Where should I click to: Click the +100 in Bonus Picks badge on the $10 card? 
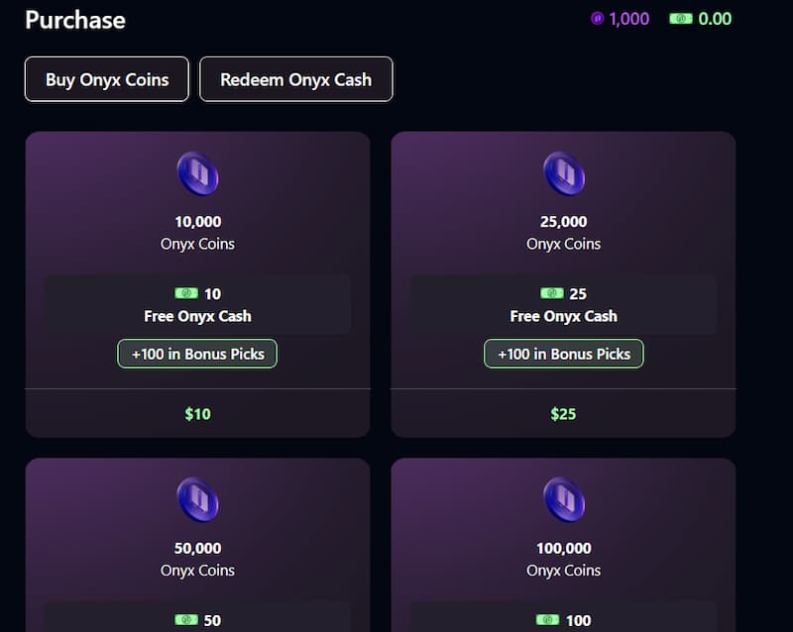point(197,354)
